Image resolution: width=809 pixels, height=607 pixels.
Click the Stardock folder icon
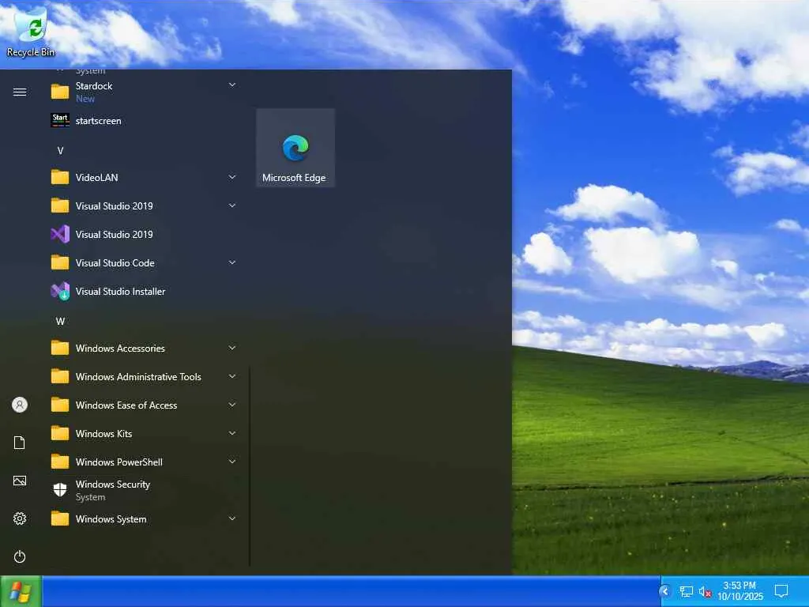pyautogui.click(x=60, y=92)
